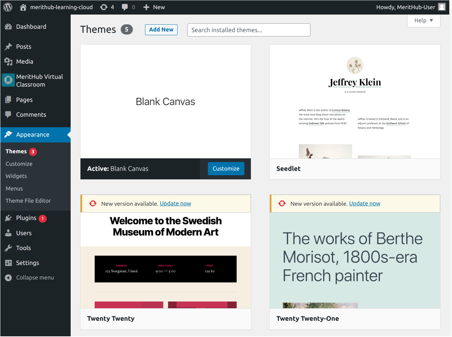Click the Twenty Twenty theme name
The width and height of the screenshot is (452, 337).
(111, 318)
